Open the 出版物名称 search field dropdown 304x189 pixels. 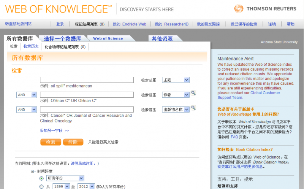pos(176,110)
